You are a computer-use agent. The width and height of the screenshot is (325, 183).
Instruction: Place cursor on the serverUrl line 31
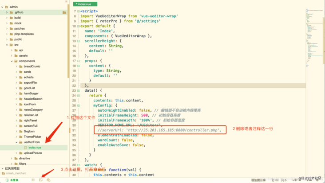click(x=159, y=130)
